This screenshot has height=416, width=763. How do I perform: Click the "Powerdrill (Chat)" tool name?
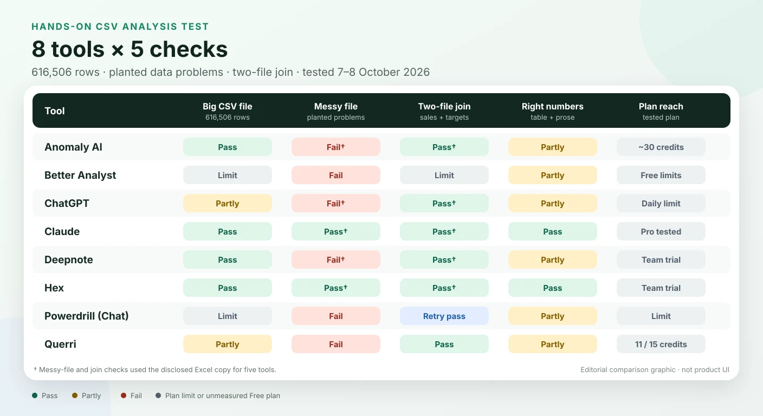point(87,316)
